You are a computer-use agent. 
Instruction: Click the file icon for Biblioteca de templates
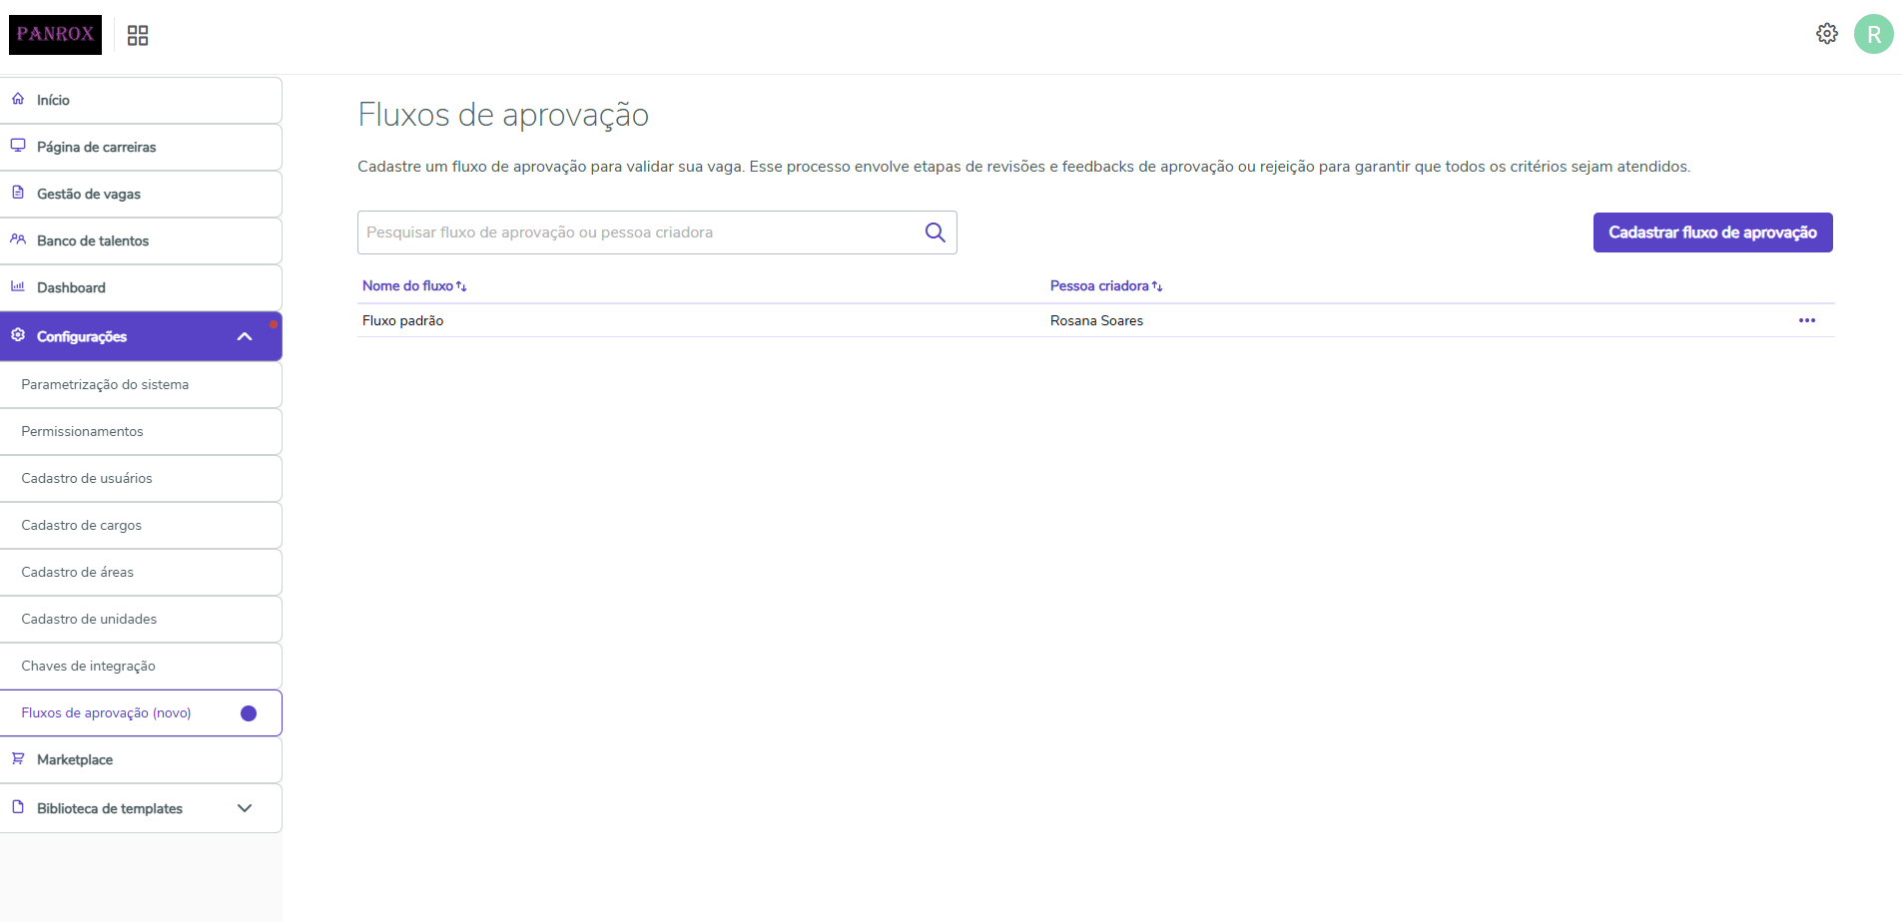click(x=18, y=807)
